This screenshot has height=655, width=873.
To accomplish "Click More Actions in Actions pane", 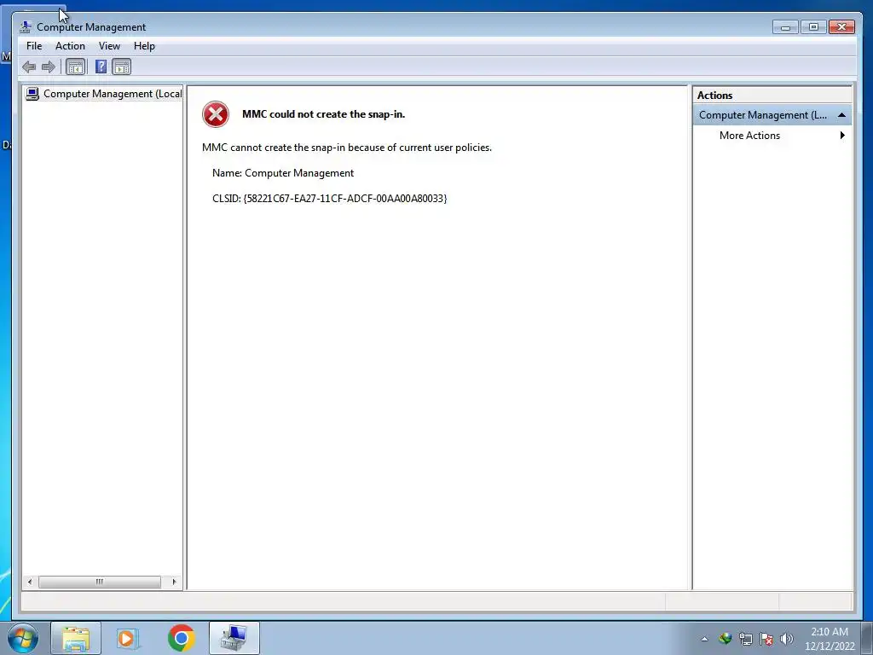I will [x=749, y=136].
